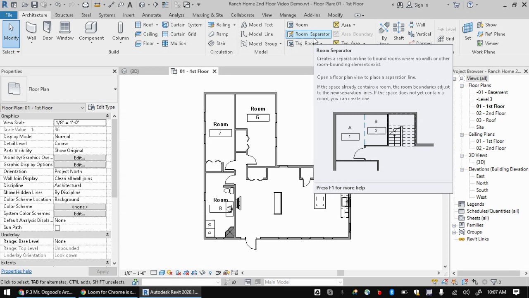
Task: Select the Ramp tool
Action: (218, 34)
